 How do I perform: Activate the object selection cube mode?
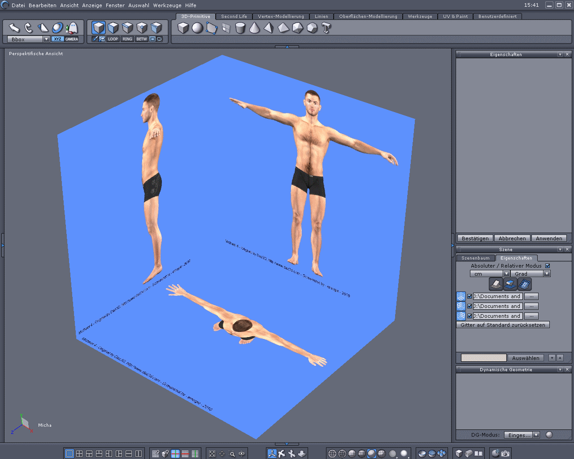(x=99, y=28)
